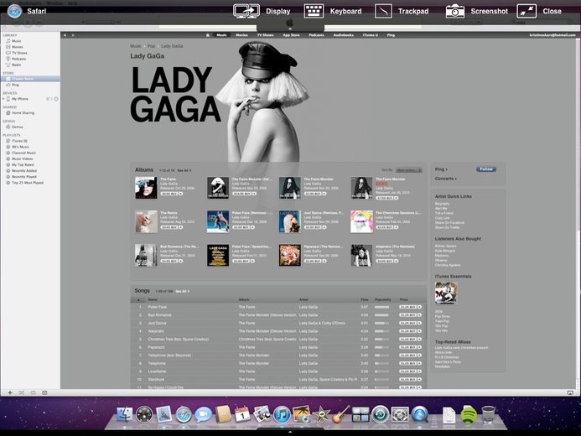This screenshot has height=436, width=581.
Task: Switch to the Movies store tab
Action: pyautogui.click(x=242, y=35)
